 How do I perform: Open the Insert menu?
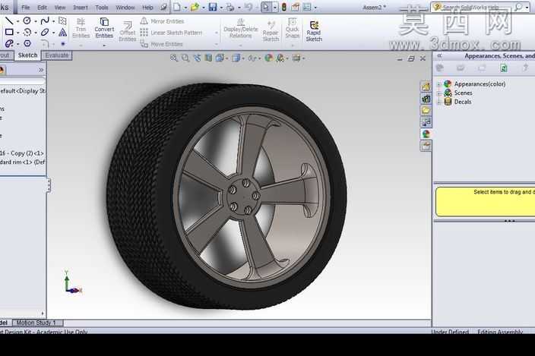(81, 7)
